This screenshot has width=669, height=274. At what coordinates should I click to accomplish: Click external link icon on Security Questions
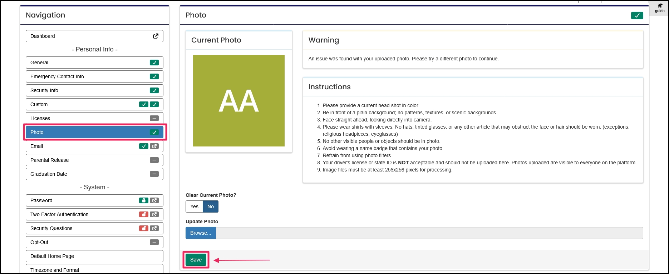click(x=154, y=228)
